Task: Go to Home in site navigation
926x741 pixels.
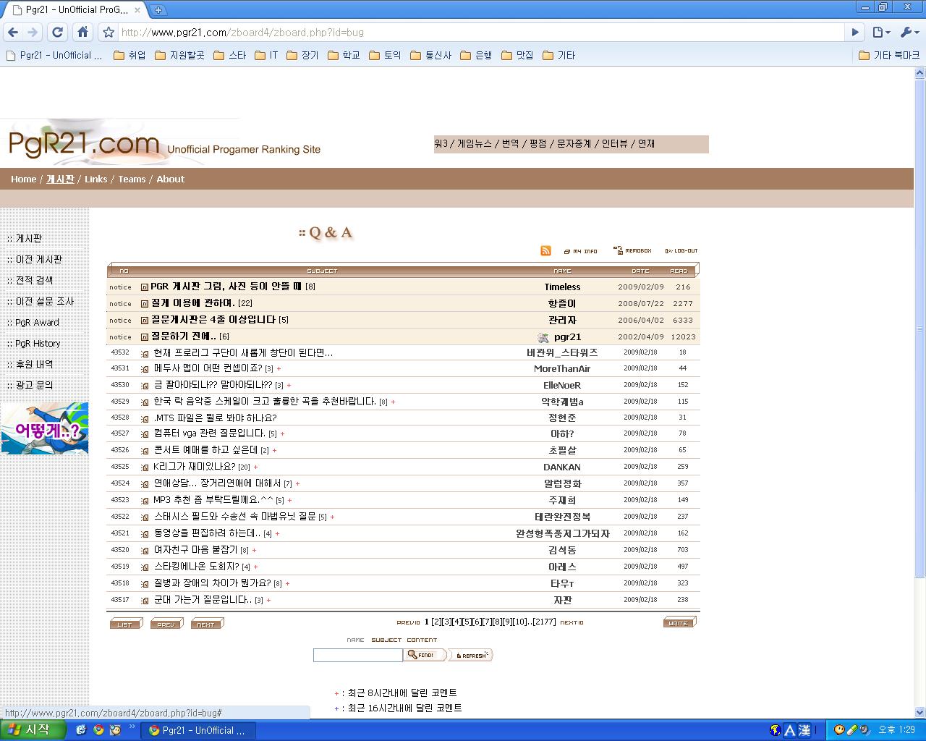Action: coord(23,179)
